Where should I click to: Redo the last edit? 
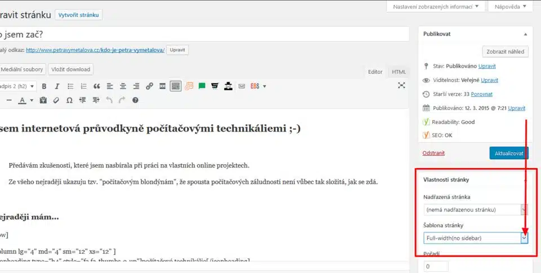[122, 100]
